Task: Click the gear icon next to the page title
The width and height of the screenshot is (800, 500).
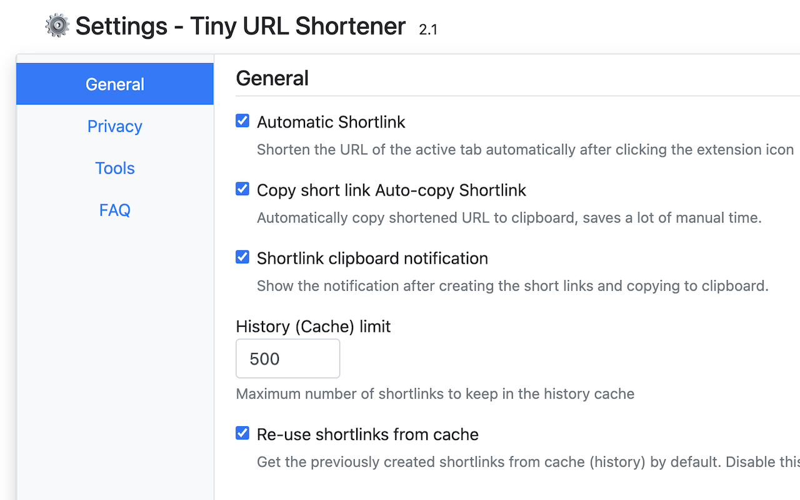Action: click(56, 26)
